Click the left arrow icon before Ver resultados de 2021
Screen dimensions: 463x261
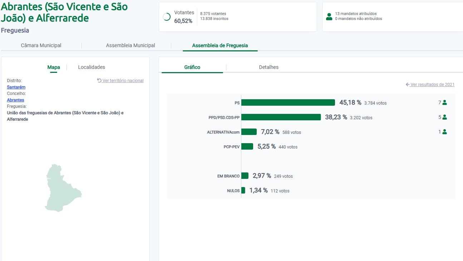pyautogui.click(x=408, y=85)
